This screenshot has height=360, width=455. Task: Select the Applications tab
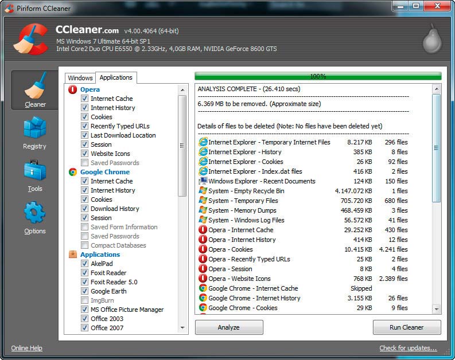[116, 77]
